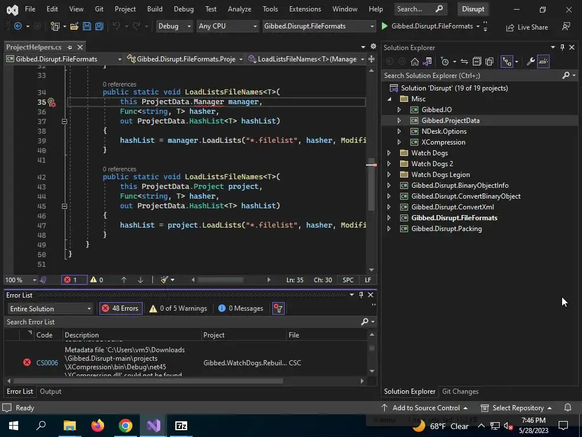
Task: Collapse the Misc folder
Action: point(389,99)
